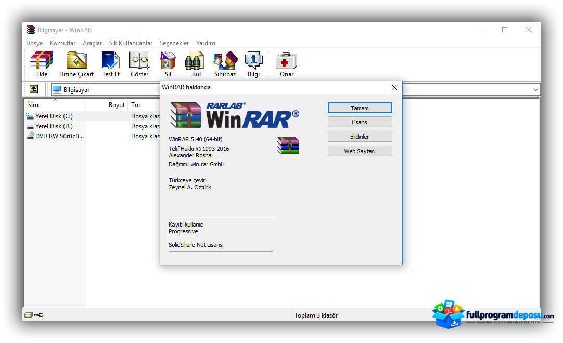The image size is (563, 343).
Task: Go up one level with the arrow icon
Action: coord(34,89)
